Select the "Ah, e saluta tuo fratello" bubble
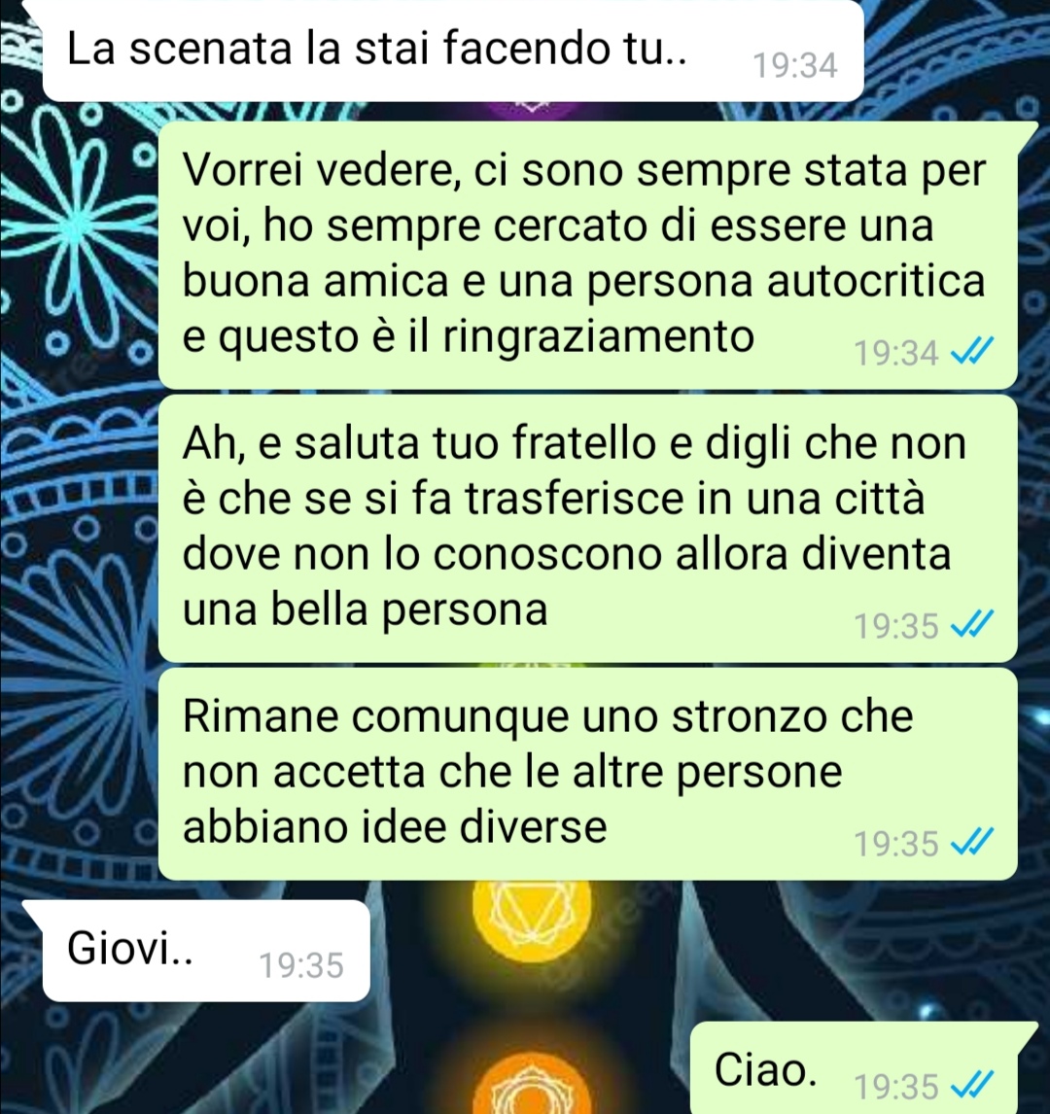The image size is (1050, 1114). tap(587, 528)
